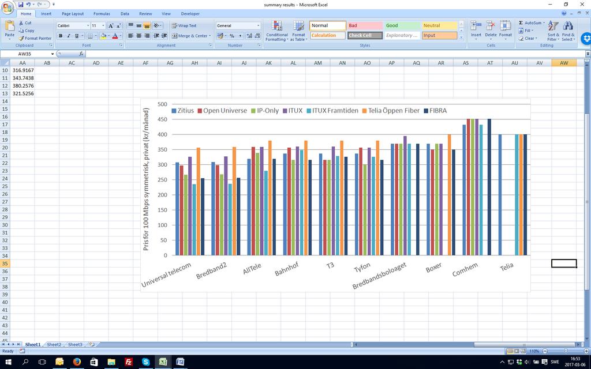Toggle Middle Align vertical alignment
The height and width of the screenshot is (369, 591).
(x=139, y=25)
